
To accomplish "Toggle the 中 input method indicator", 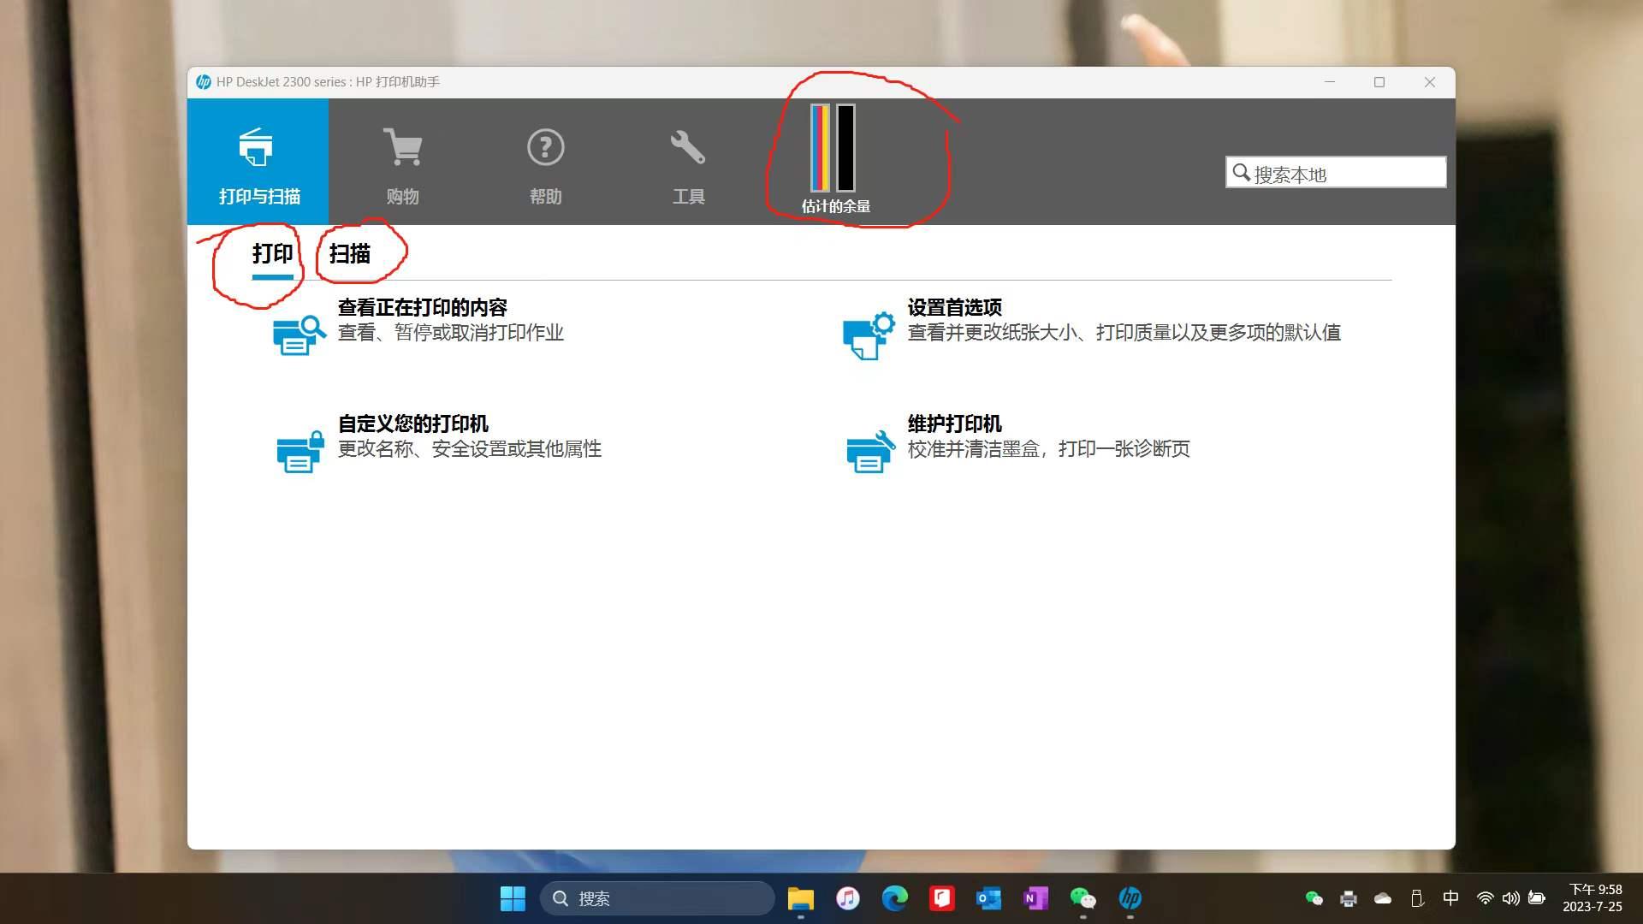I will pos(1450,898).
